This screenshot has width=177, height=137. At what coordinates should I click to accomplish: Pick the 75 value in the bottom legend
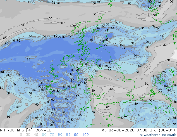pyautogui.click(x=52, y=135)
